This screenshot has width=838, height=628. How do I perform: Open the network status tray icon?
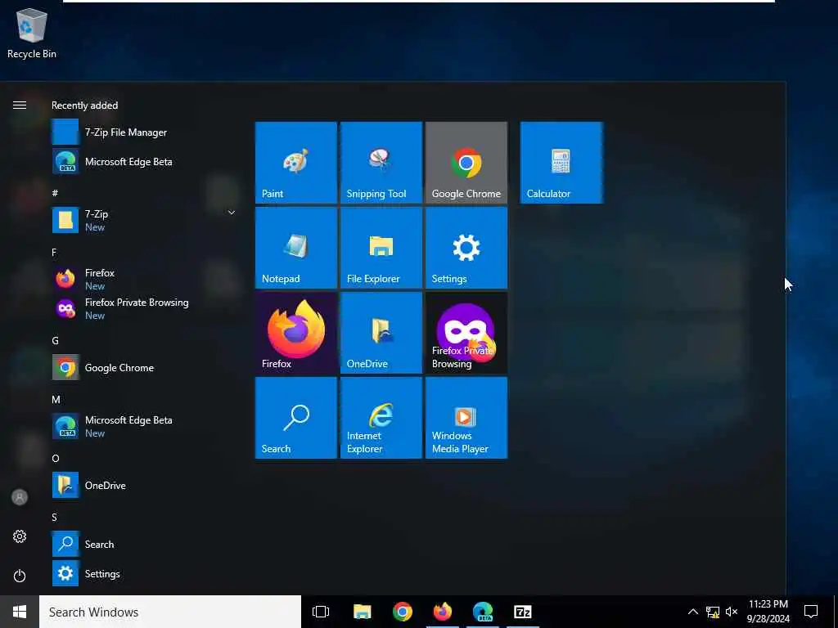tap(713, 612)
